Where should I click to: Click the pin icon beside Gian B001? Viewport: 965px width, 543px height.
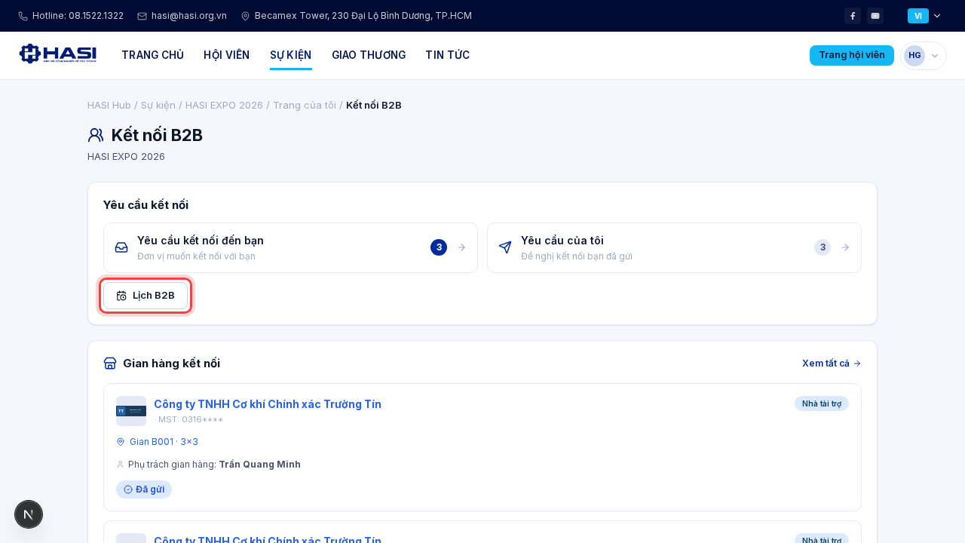pos(121,442)
